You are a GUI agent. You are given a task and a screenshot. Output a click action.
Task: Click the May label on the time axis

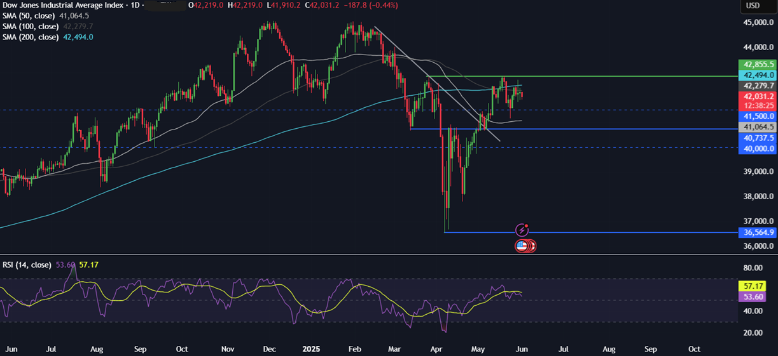478,349
